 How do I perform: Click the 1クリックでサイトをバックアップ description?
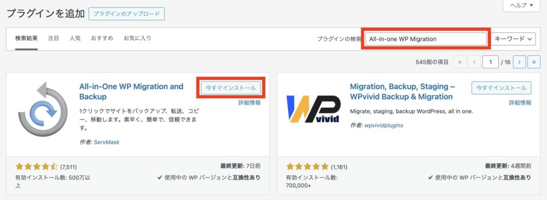click(139, 120)
